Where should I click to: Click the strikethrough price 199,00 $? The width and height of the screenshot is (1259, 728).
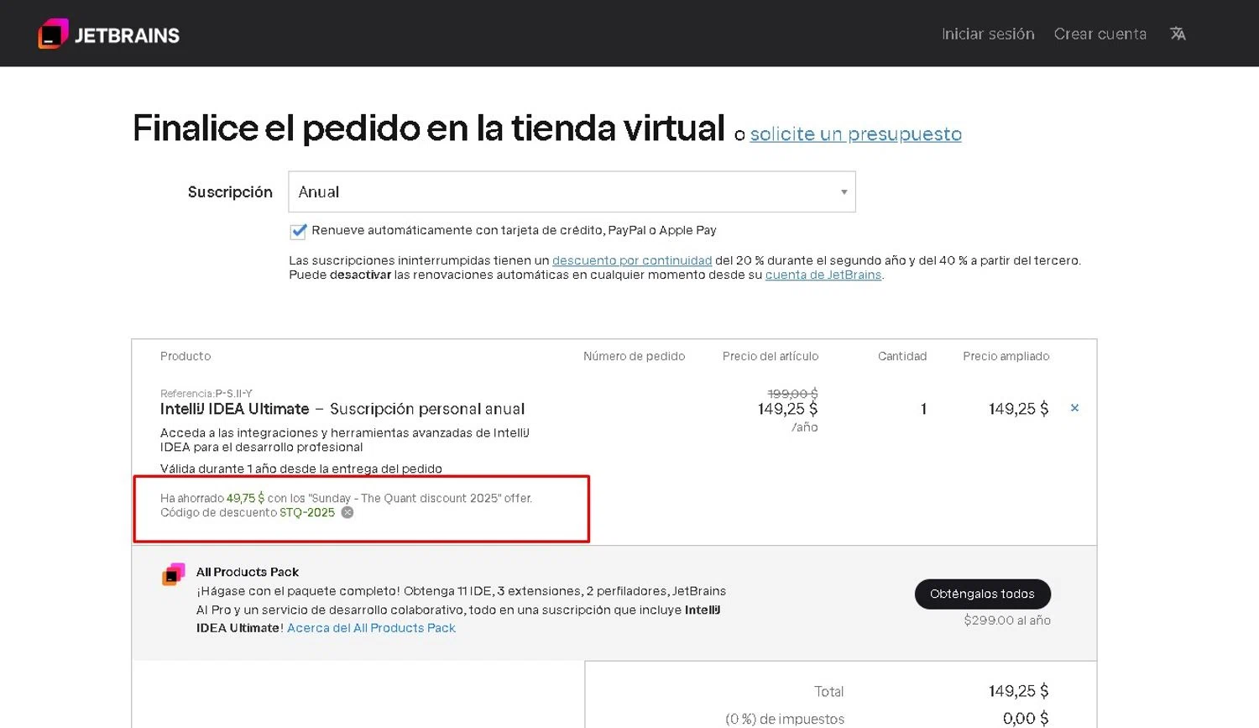[792, 394]
